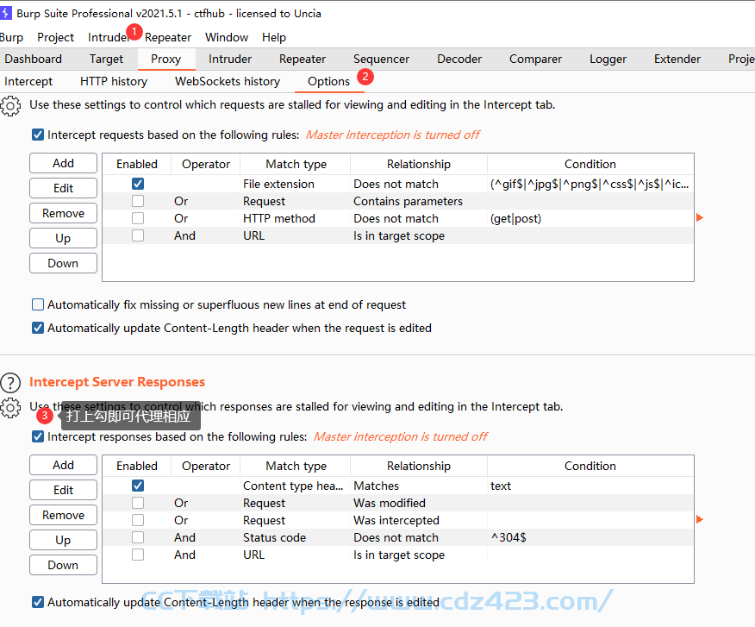Select the (get|post) condition cell
This screenshot has height=627, width=755.
tap(590, 218)
